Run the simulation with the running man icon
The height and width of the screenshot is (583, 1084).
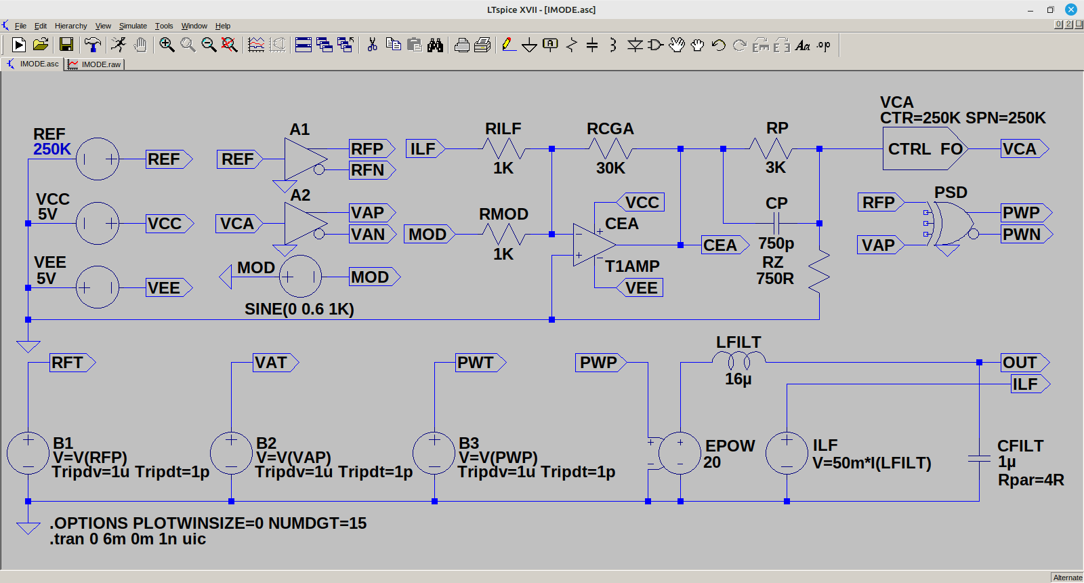click(119, 45)
